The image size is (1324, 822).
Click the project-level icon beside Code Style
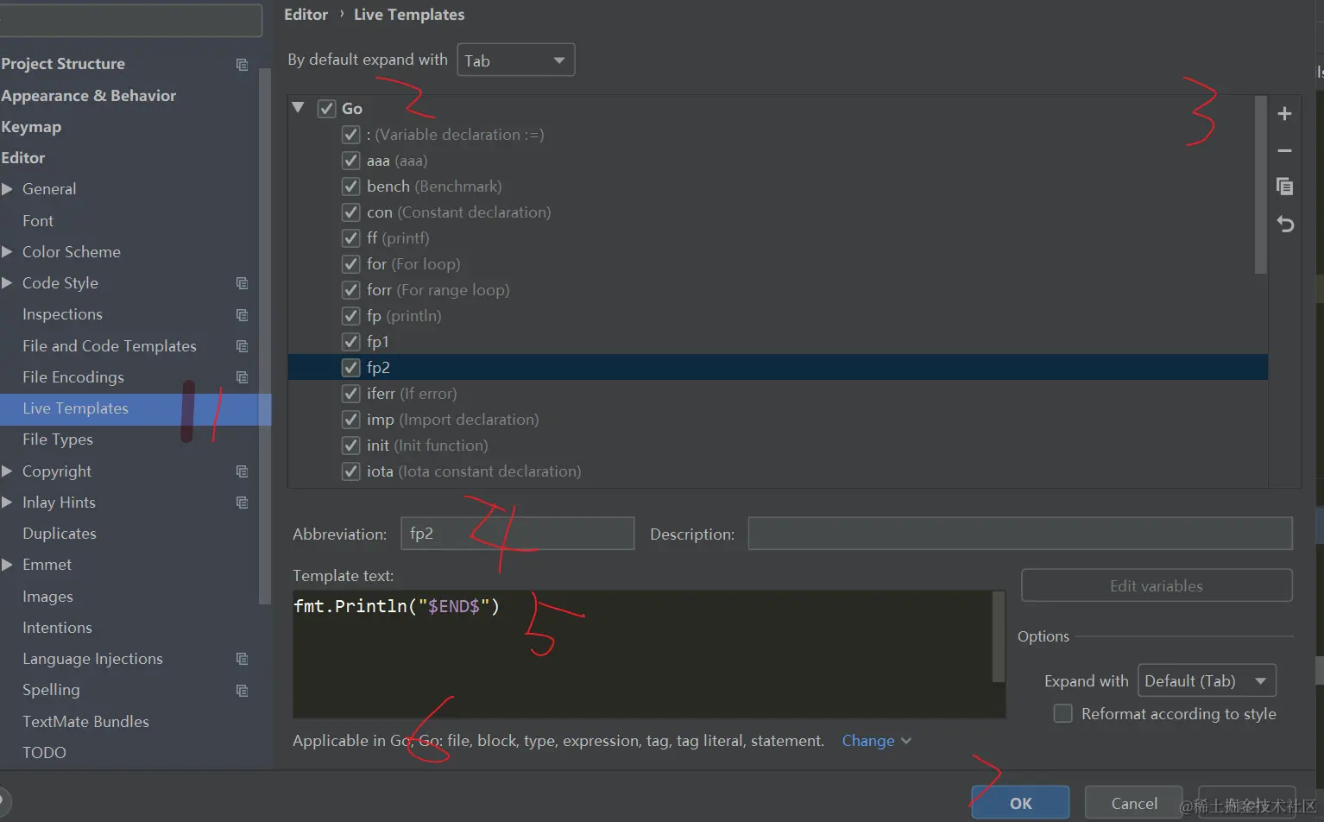click(x=242, y=283)
